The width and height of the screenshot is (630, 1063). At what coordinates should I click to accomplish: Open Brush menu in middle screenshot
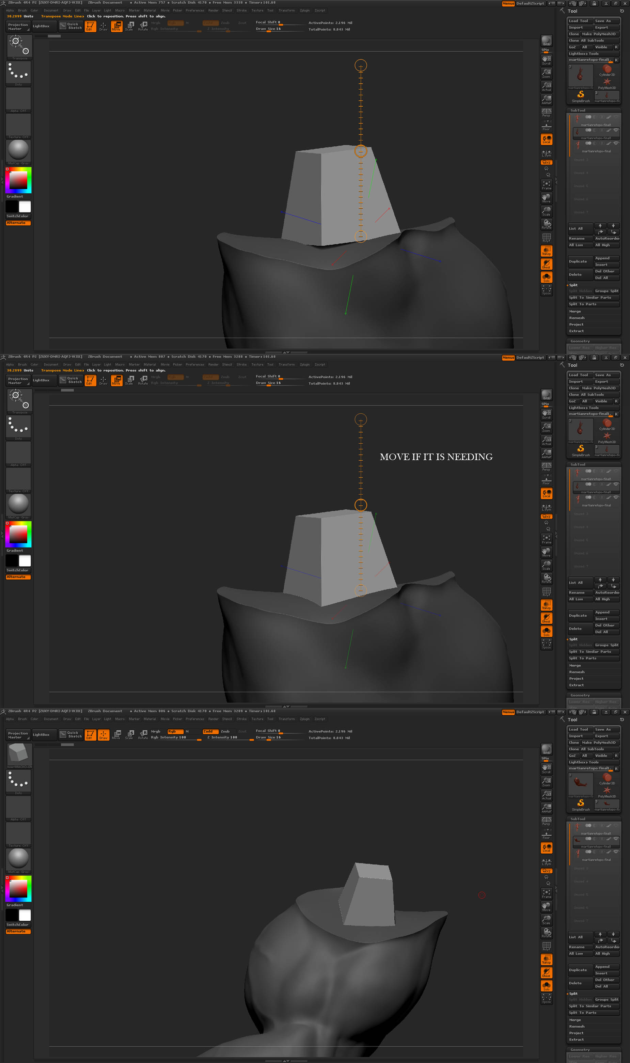coord(22,365)
